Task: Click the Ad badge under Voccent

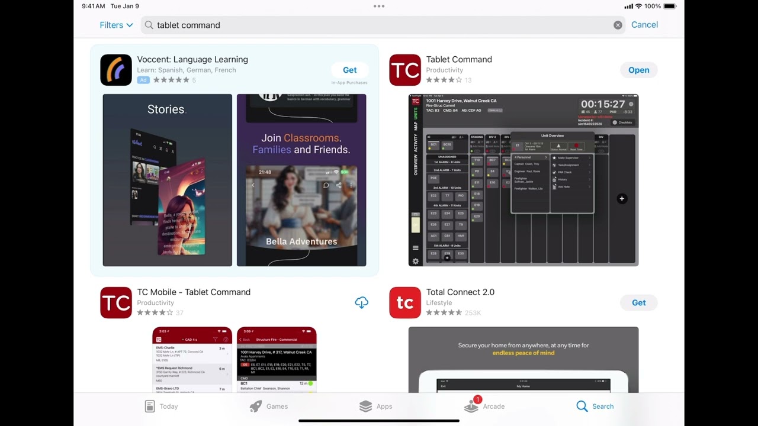Action: [x=143, y=80]
